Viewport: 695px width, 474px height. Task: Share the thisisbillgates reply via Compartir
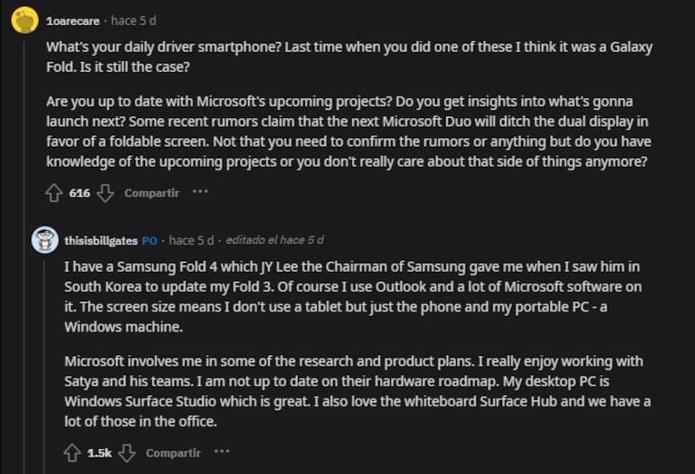pyautogui.click(x=173, y=453)
